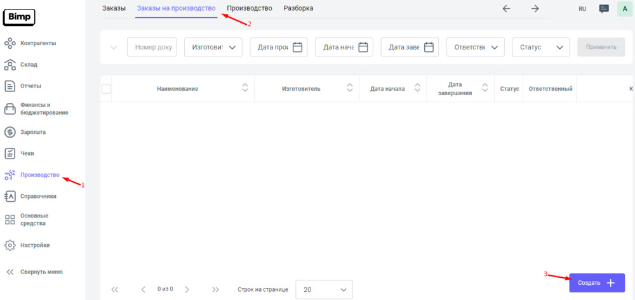Click the back arrow navigation icon

(506, 9)
